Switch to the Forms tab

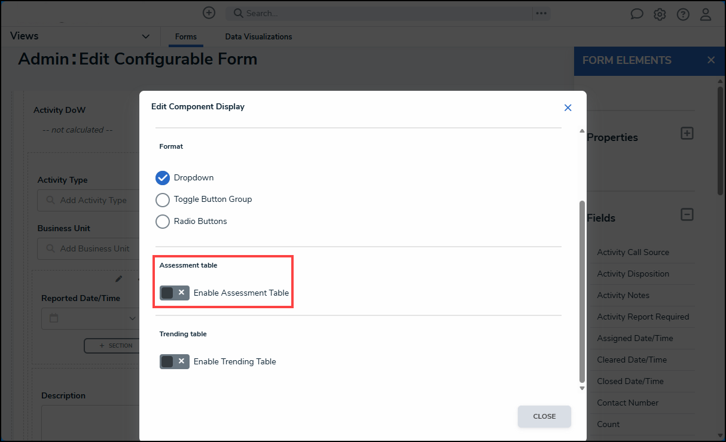click(x=185, y=37)
